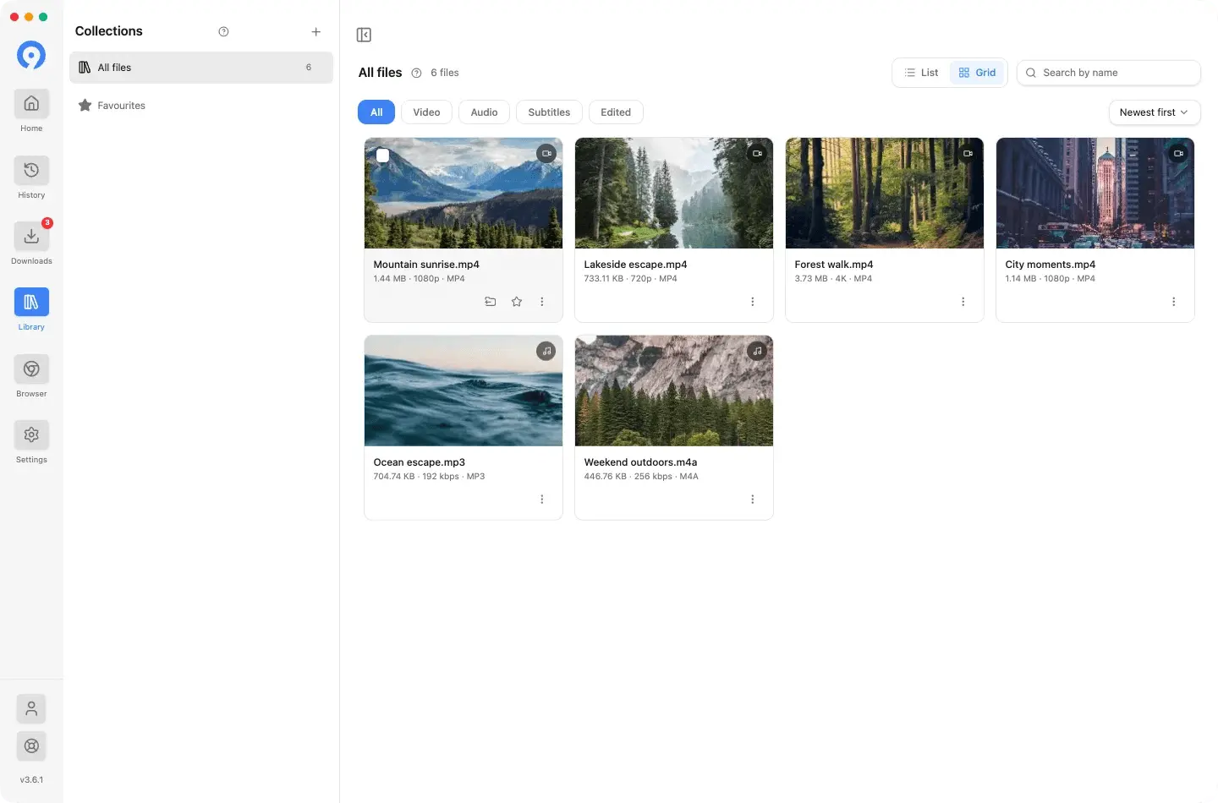Collapse the collections sidebar panel
The height and width of the screenshot is (803, 1218).
pos(364,35)
